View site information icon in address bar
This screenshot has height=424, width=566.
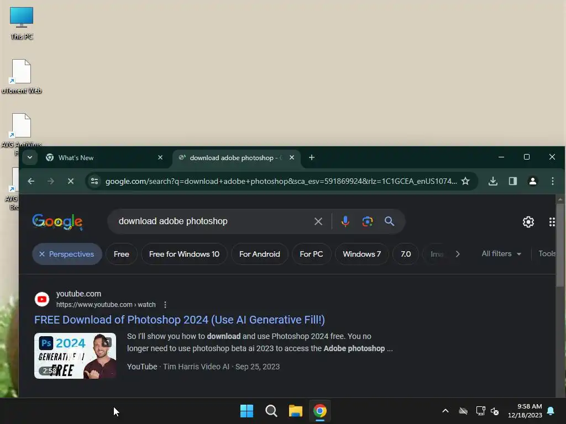coord(95,181)
